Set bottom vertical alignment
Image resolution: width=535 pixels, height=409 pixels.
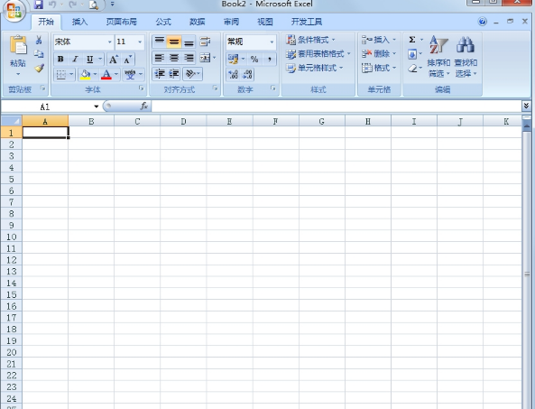coord(189,42)
